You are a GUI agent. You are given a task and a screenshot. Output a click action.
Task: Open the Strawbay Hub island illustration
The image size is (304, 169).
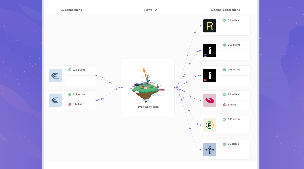(x=148, y=85)
